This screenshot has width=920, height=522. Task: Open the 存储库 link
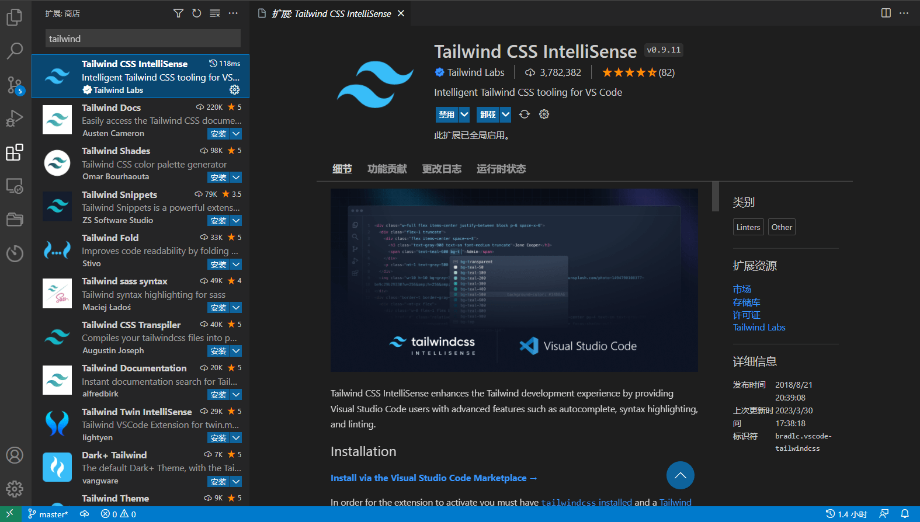pyautogui.click(x=747, y=302)
